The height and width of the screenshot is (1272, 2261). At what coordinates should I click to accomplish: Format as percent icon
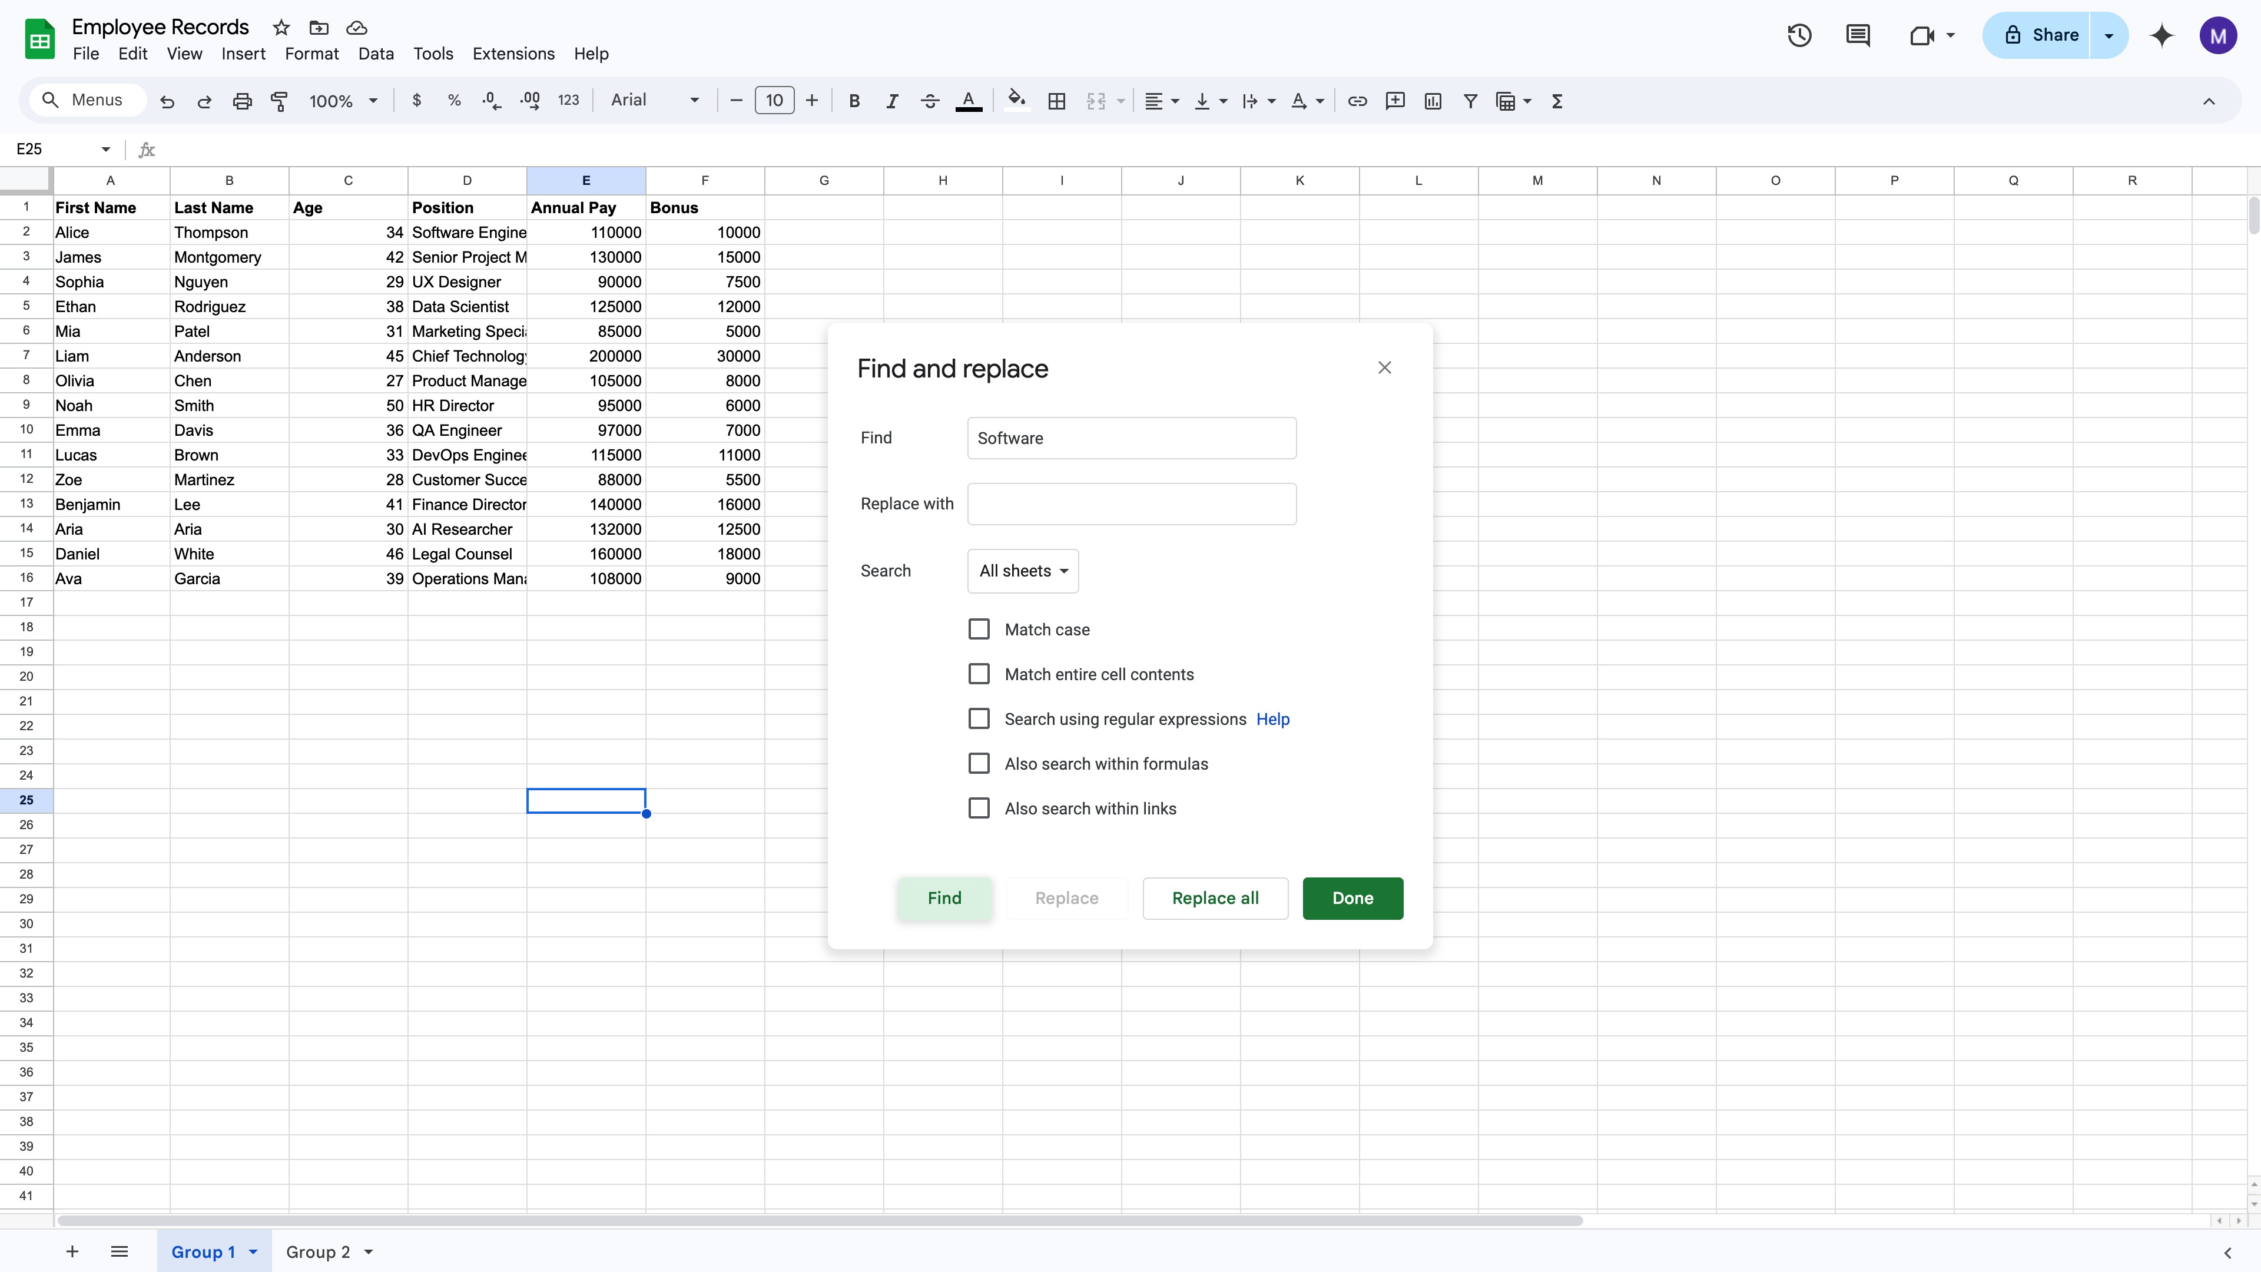click(x=454, y=101)
